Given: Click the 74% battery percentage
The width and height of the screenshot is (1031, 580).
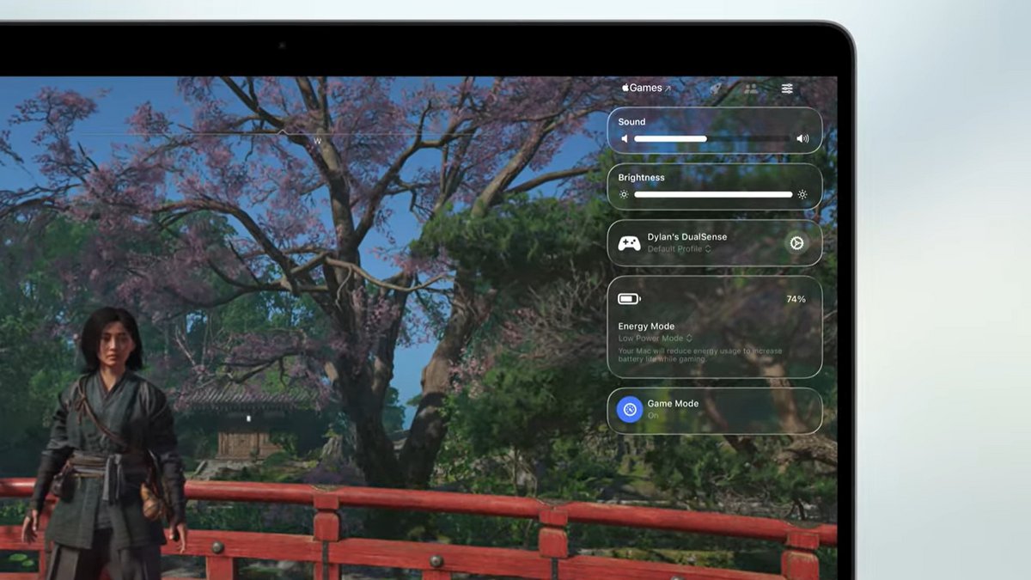Looking at the screenshot, I should coord(796,299).
